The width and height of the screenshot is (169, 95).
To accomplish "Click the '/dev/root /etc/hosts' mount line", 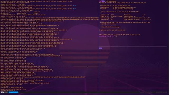I will pyautogui.click(x=18, y=53).
